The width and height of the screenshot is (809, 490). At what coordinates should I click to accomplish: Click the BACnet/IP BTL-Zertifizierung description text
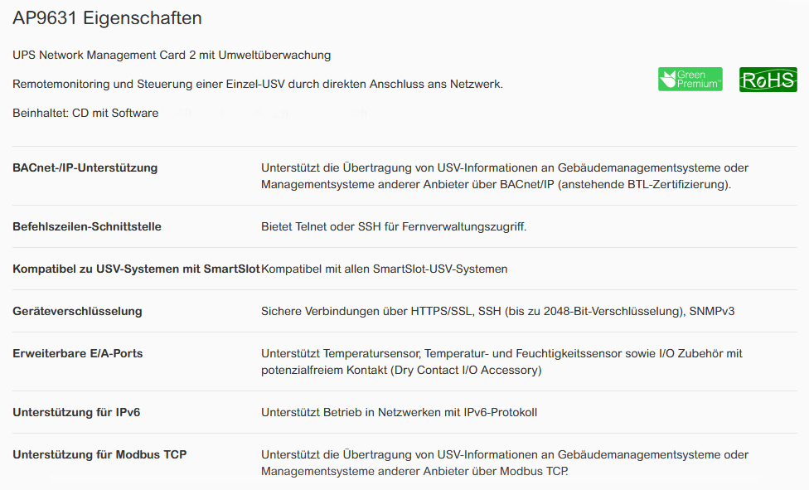[504, 176]
